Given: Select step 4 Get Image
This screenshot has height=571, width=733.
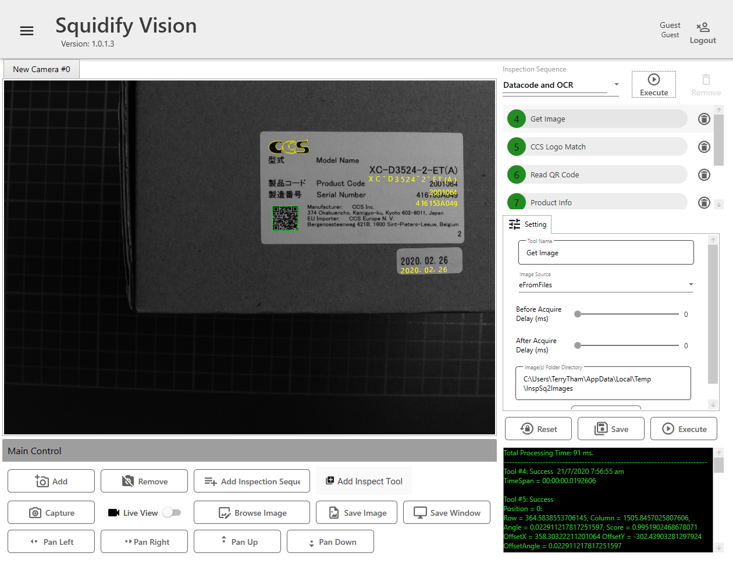Looking at the screenshot, I should pyautogui.click(x=597, y=119).
